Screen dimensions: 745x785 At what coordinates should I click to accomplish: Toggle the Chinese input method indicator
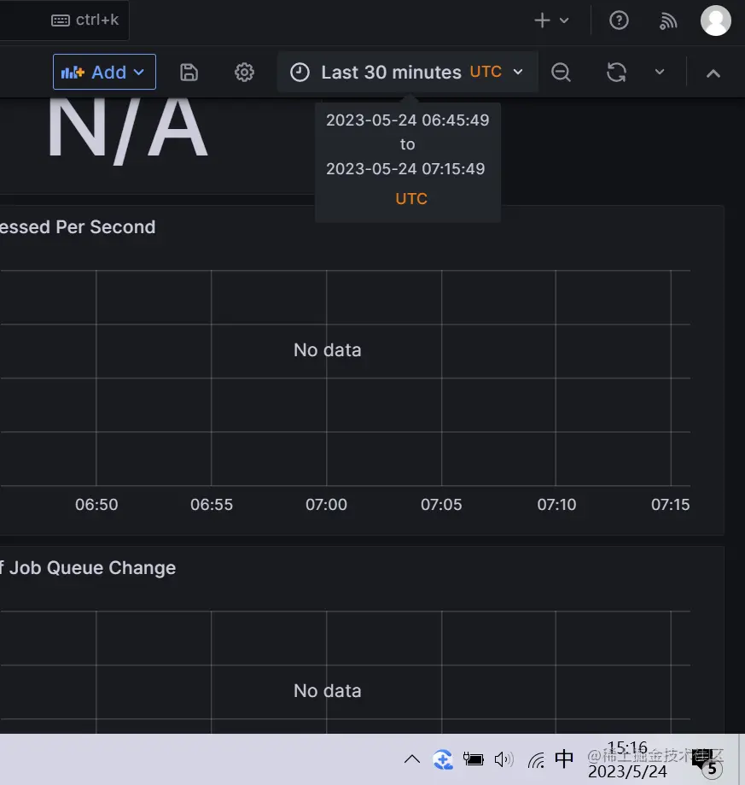564,759
